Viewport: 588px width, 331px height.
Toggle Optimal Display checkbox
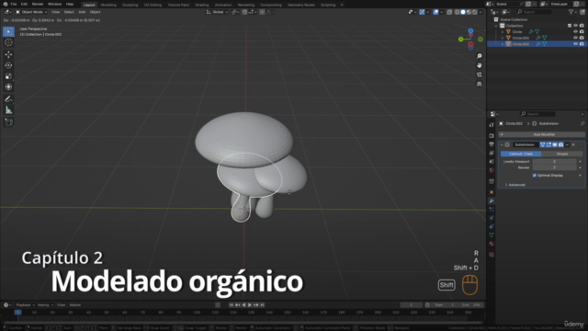click(x=535, y=176)
